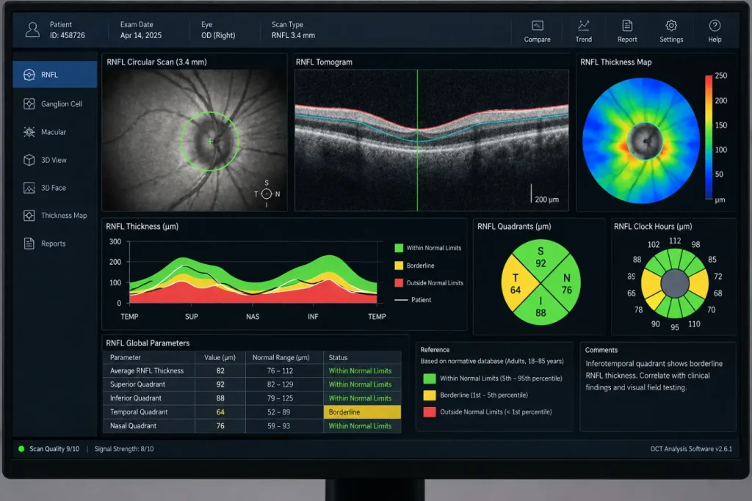Open the Help question mark icon
The height and width of the screenshot is (501, 752).
click(x=715, y=26)
